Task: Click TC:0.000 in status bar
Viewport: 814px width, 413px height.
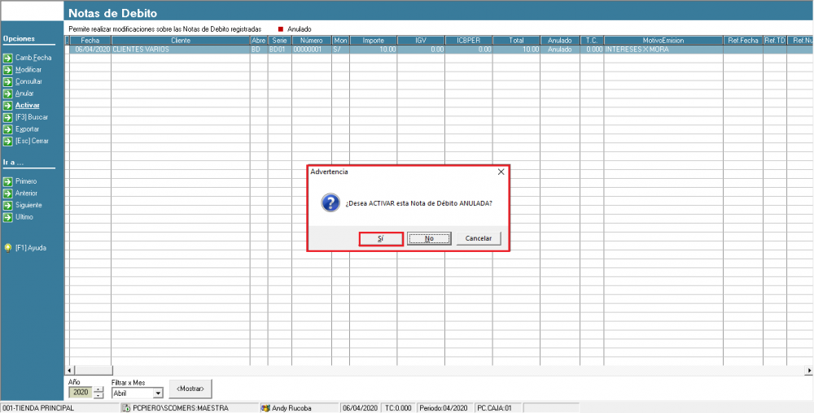Action: point(398,408)
